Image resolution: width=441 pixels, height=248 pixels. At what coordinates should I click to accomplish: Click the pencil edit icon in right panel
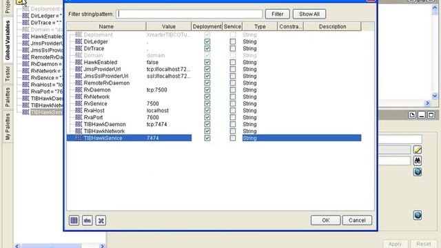pos(418,149)
